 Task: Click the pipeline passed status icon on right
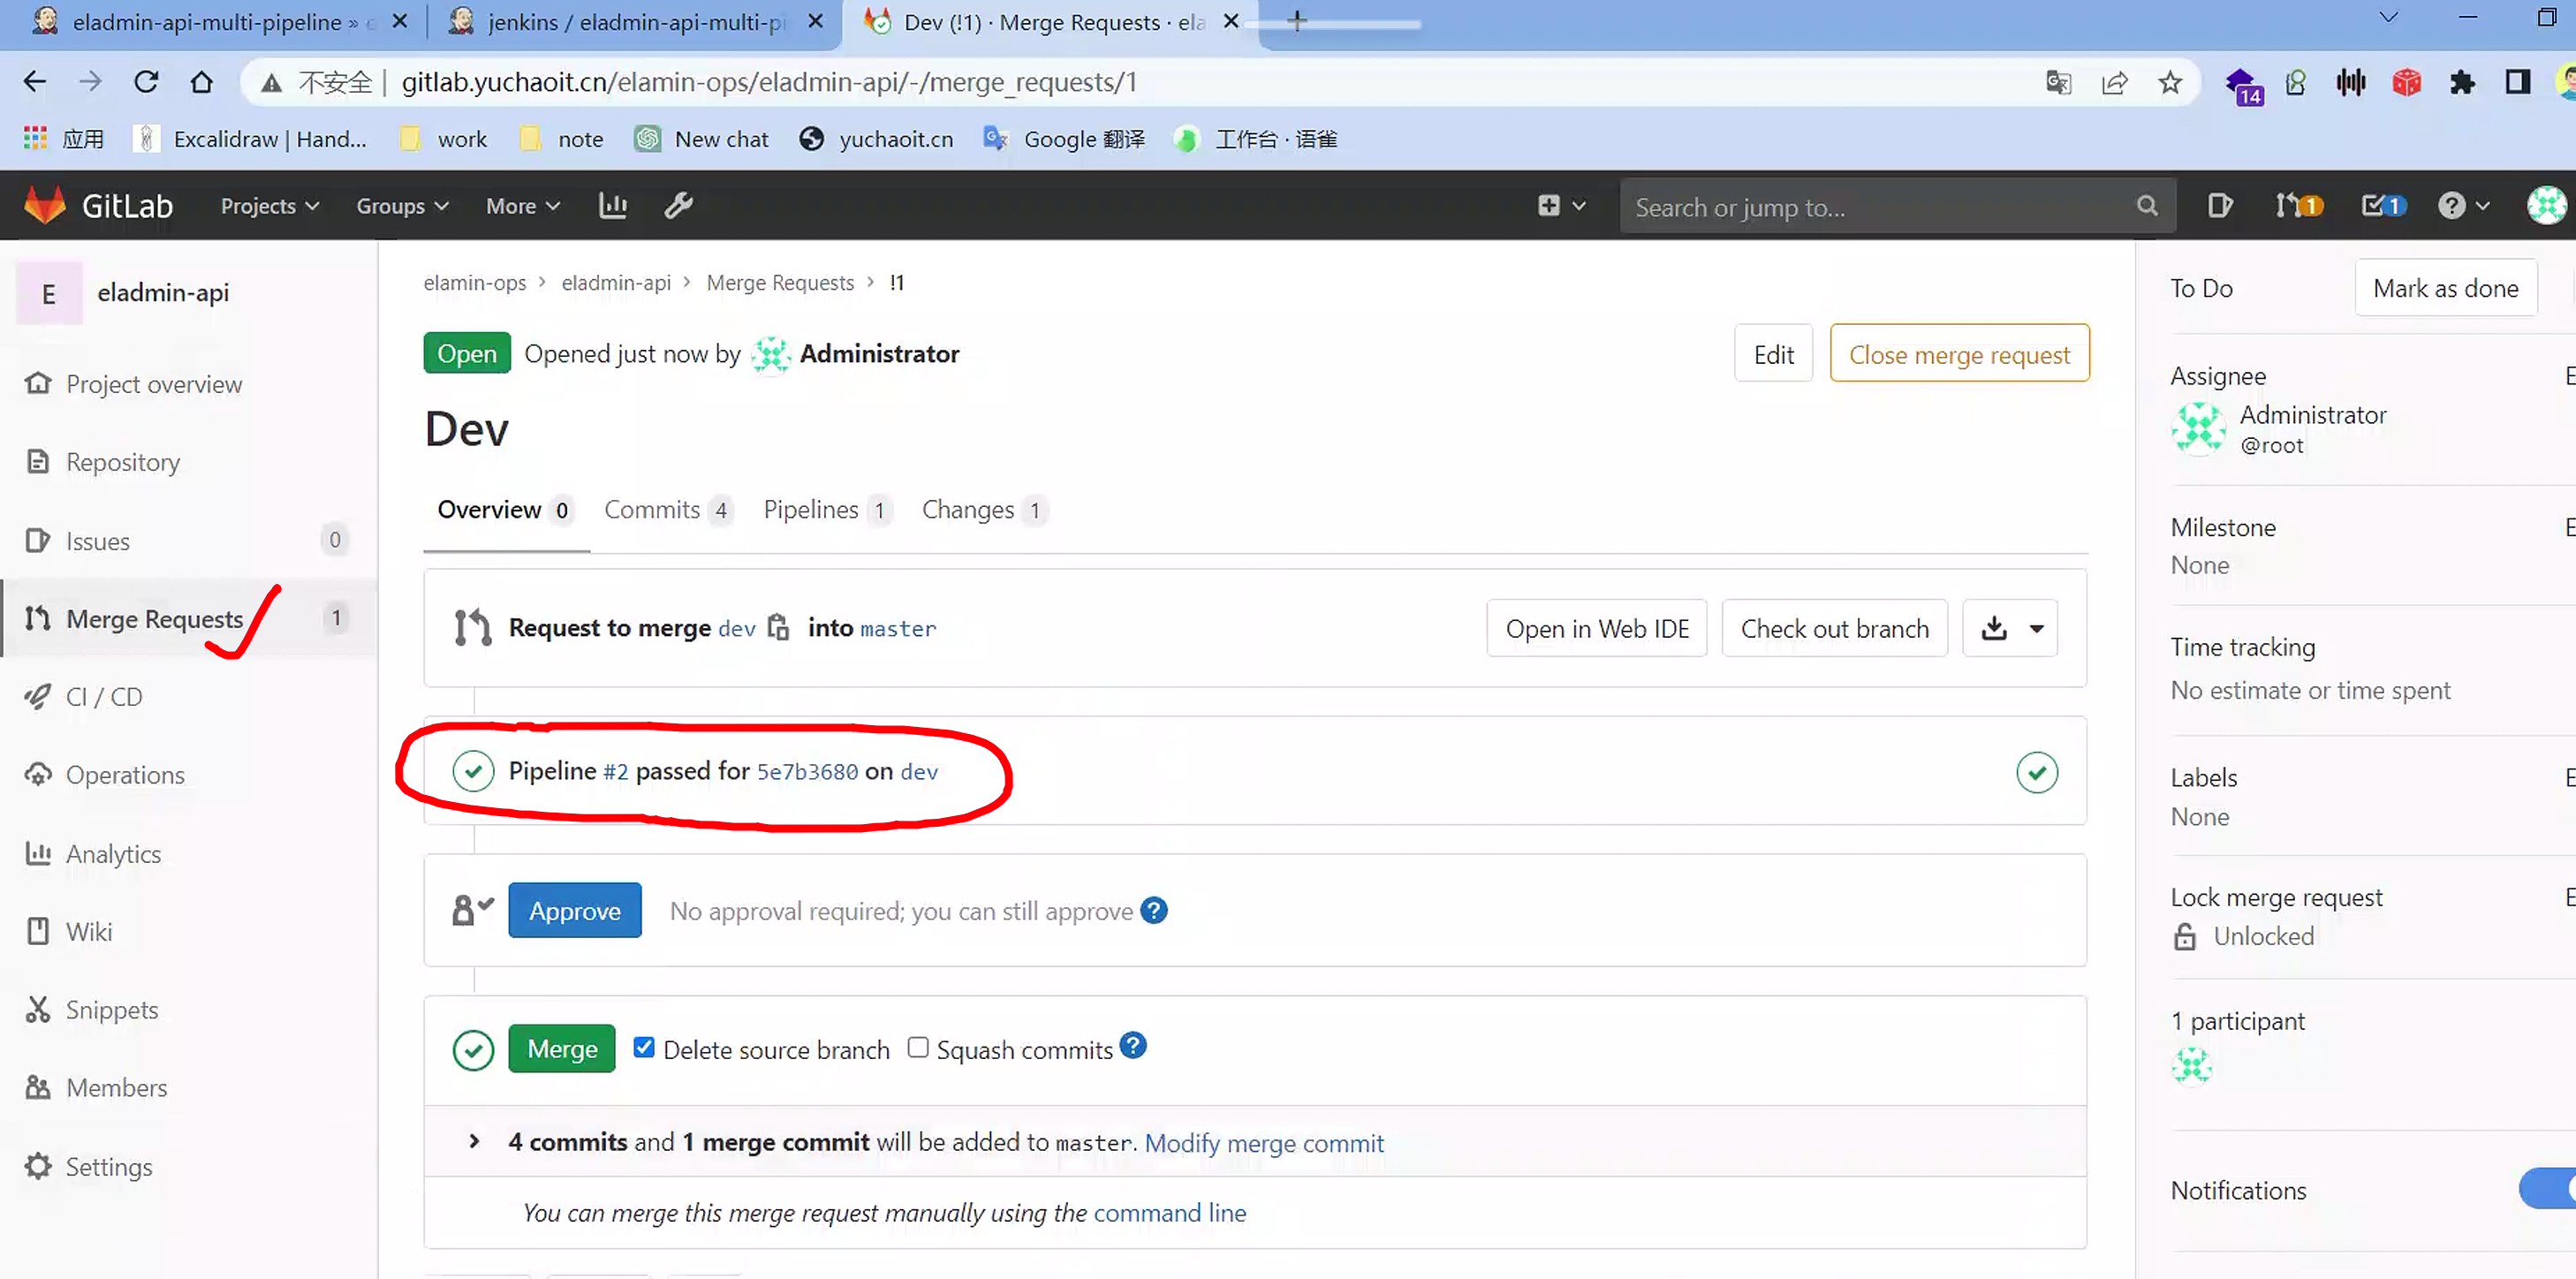(2036, 772)
